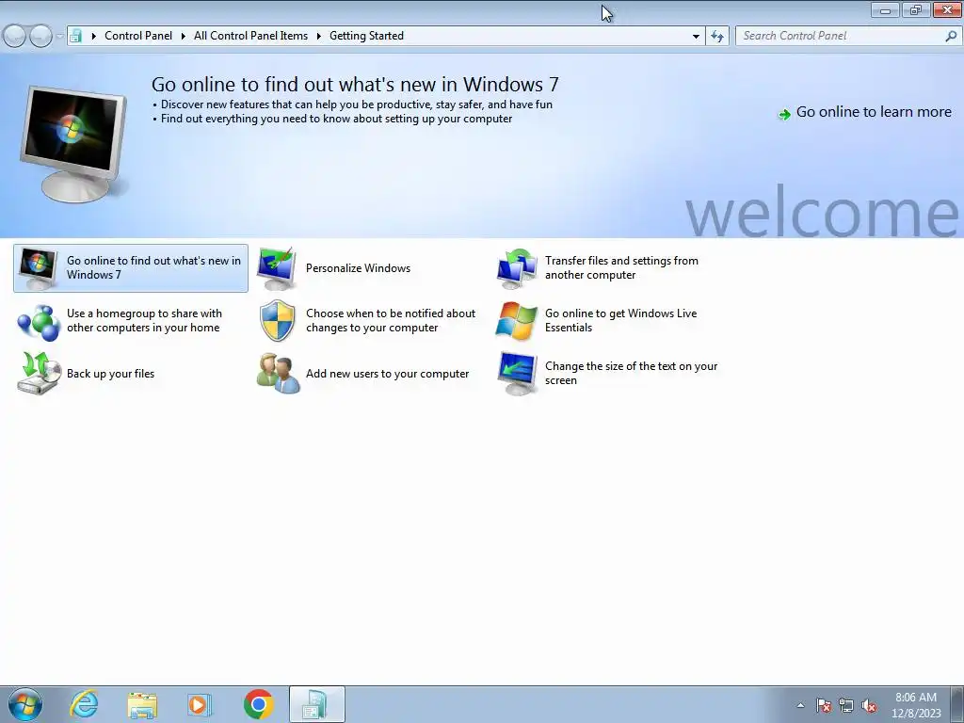Click the Getting Started breadcrumb

pos(366,36)
